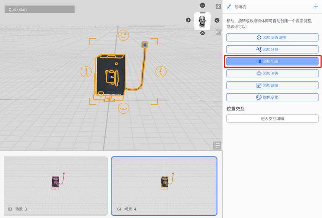The image size is (322, 218).
Task: Select scene thumbnail 04 场景_4
Action: (164, 186)
